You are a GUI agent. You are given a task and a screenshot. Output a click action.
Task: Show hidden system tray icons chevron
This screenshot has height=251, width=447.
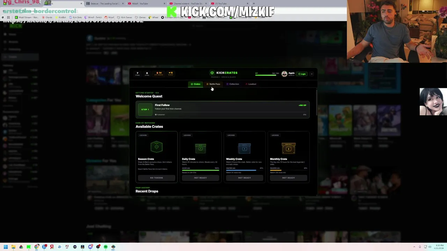414,247
